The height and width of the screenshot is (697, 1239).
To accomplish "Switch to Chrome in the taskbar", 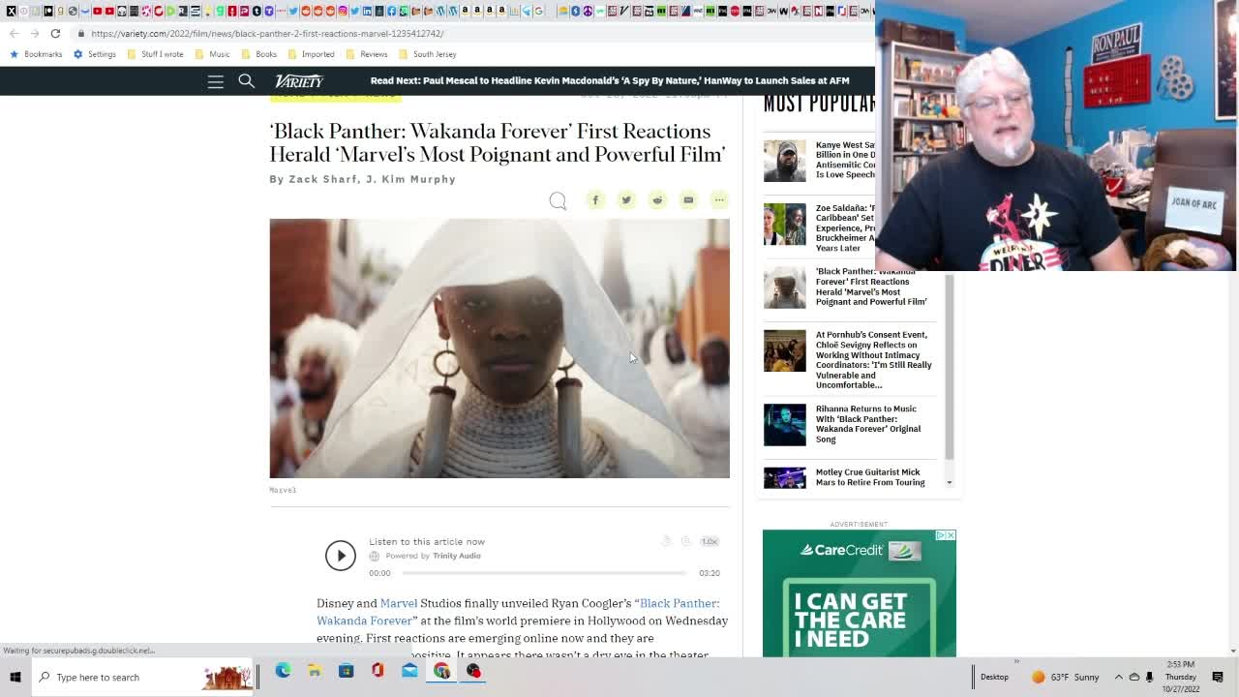I will tap(441, 671).
